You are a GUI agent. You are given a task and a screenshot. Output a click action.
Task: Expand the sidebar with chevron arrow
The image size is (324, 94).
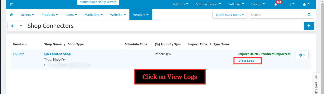coord(316,77)
